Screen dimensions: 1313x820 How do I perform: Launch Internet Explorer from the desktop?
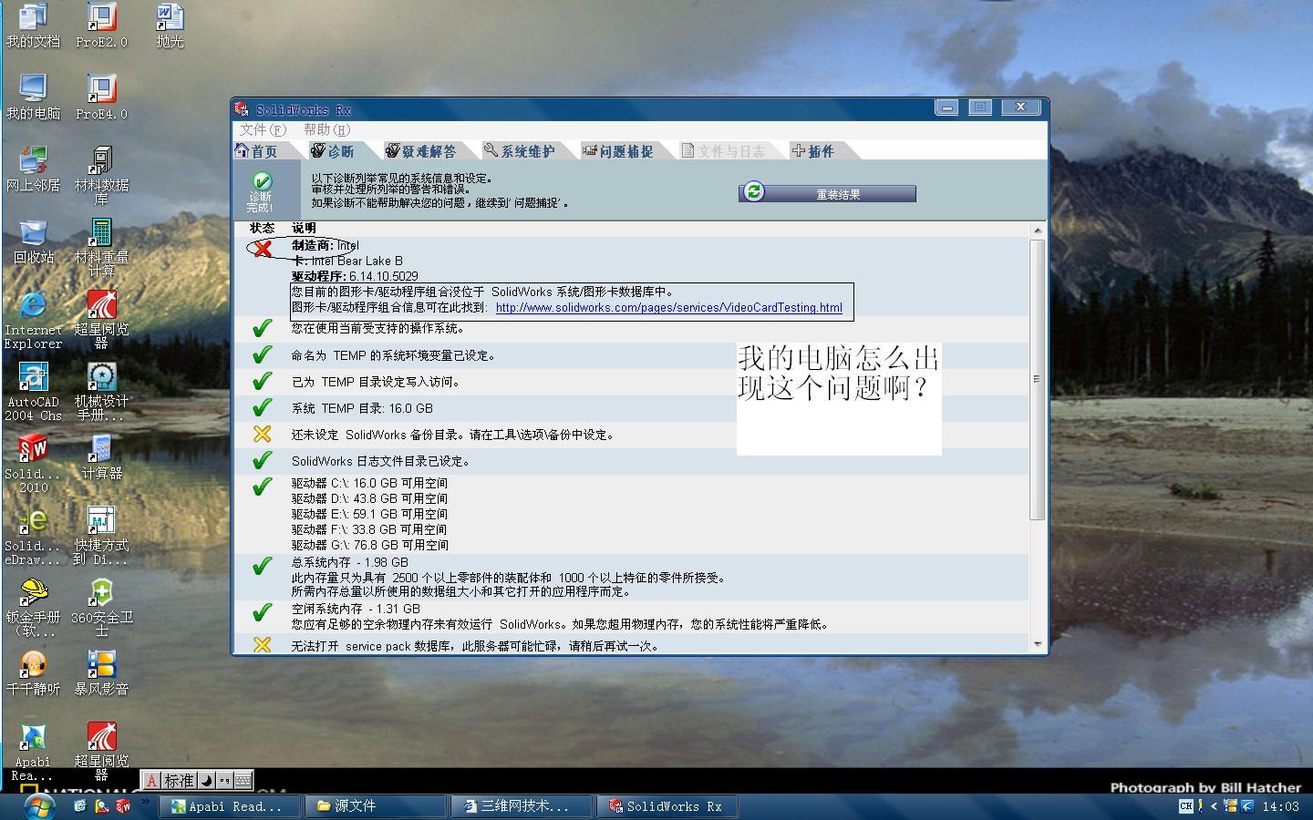tap(33, 320)
